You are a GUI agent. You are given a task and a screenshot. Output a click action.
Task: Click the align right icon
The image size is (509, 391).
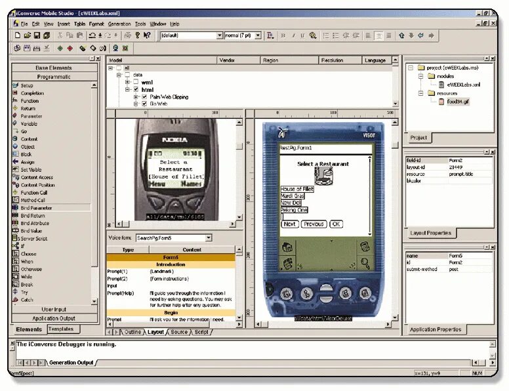click(x=388, y=35)
